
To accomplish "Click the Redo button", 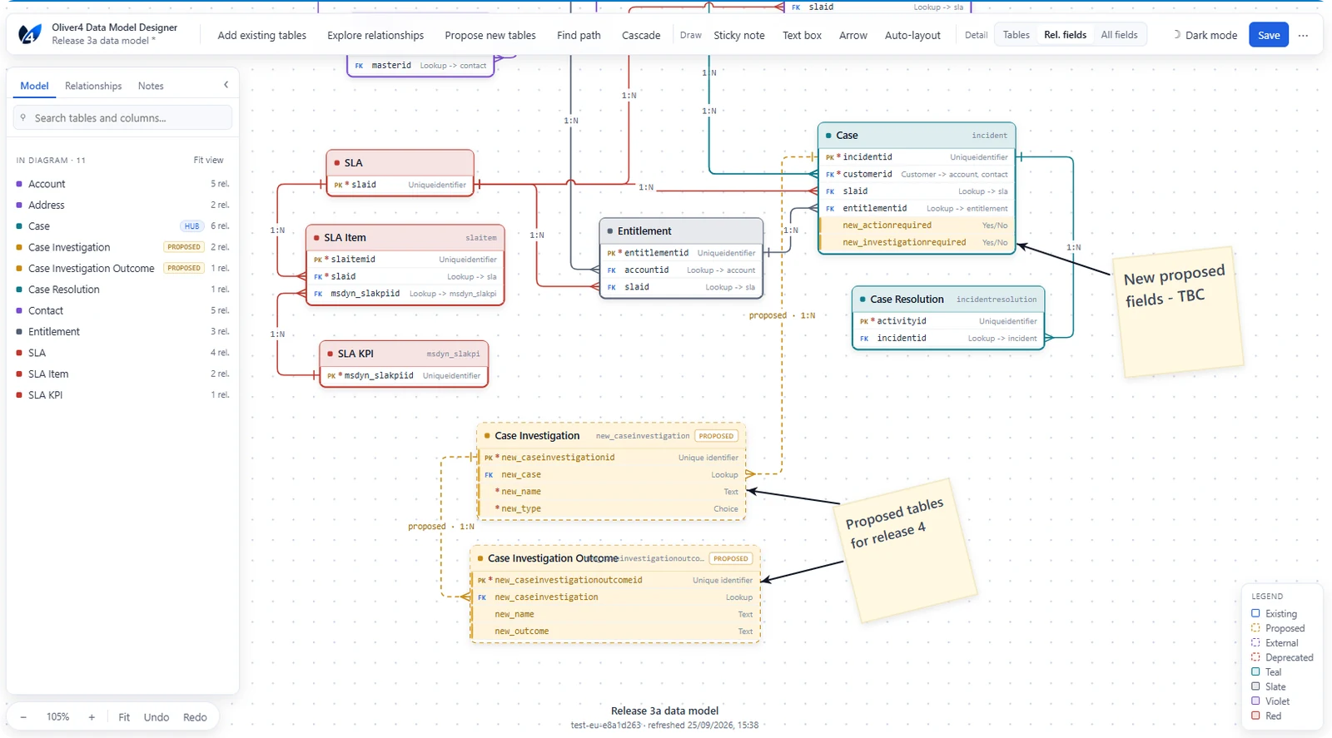I will pyautogui.click(x=195, y=717).
